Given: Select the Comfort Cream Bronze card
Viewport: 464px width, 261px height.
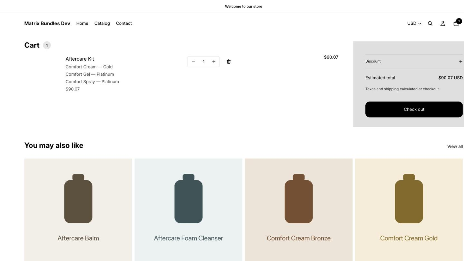Looking at the screenshot, I should (298, 210).
